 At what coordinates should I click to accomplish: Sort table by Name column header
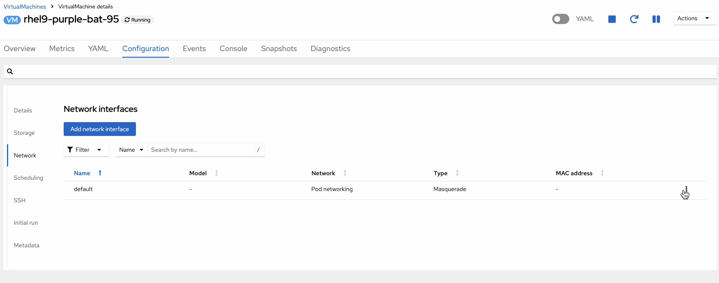[82, 173]
